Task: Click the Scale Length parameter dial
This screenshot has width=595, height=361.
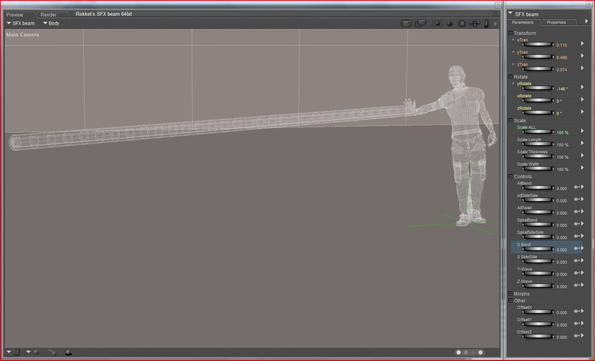Action: click(x=538, y=144)
